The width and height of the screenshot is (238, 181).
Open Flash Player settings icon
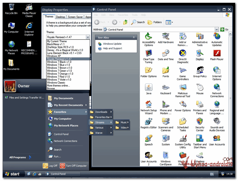[x=217, y=55]
